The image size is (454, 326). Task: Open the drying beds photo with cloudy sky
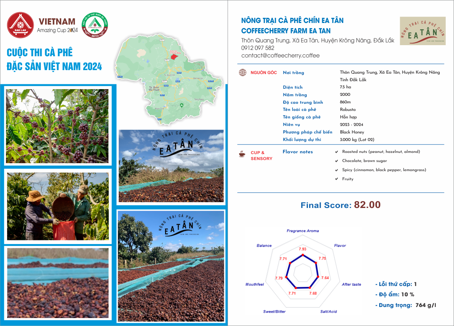pyautogui.click(x=171, y=166)
